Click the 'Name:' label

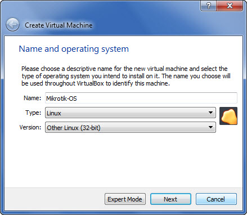(32, 98)
